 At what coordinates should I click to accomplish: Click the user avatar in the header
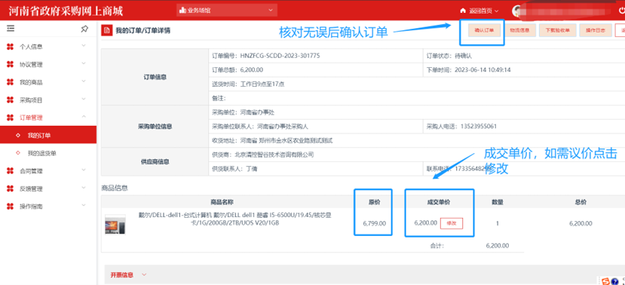tap(517, 11)
